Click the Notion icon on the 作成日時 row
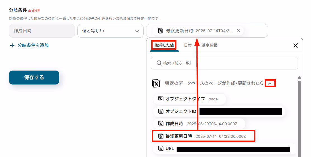311x157 pixels. [x=161, y=124]
